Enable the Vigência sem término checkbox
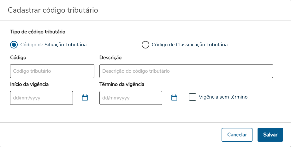Image resolution: width=291 pixels, height=147 pixels. click(193, 97)
